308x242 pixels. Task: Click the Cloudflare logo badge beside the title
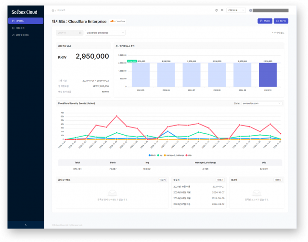pyautogui.click(x=117, y=21)
